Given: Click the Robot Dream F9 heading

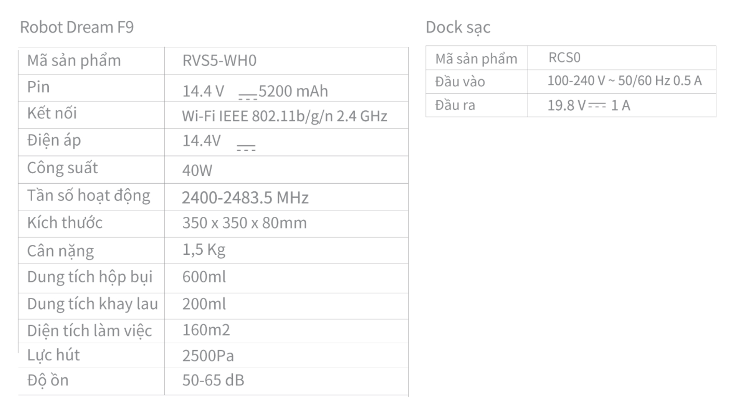Looking at the screenshot, I should [76, 28].
